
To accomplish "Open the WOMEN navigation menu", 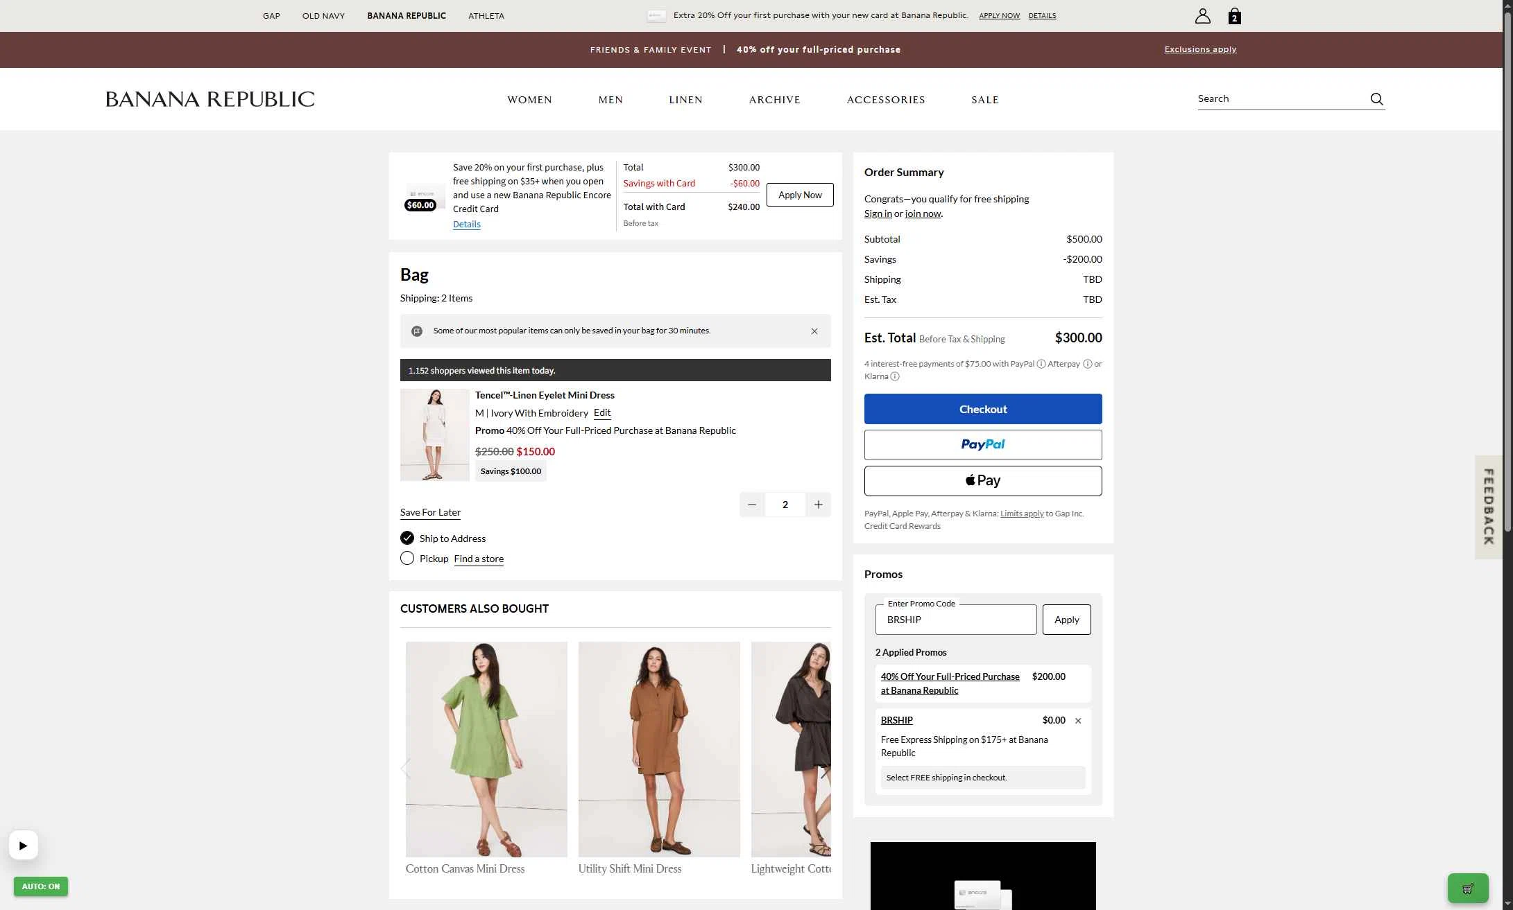I will 529,100.
